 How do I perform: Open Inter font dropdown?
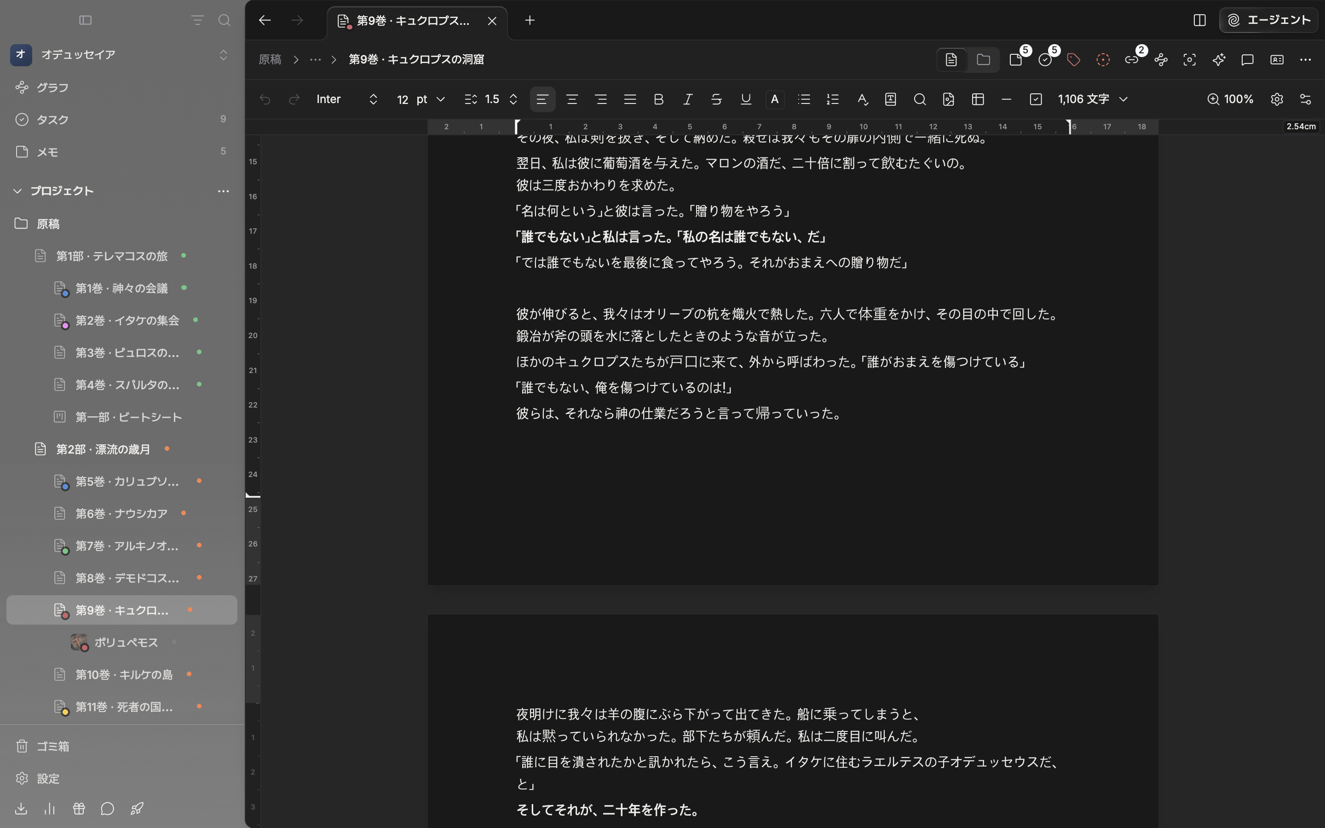[347, 99]
